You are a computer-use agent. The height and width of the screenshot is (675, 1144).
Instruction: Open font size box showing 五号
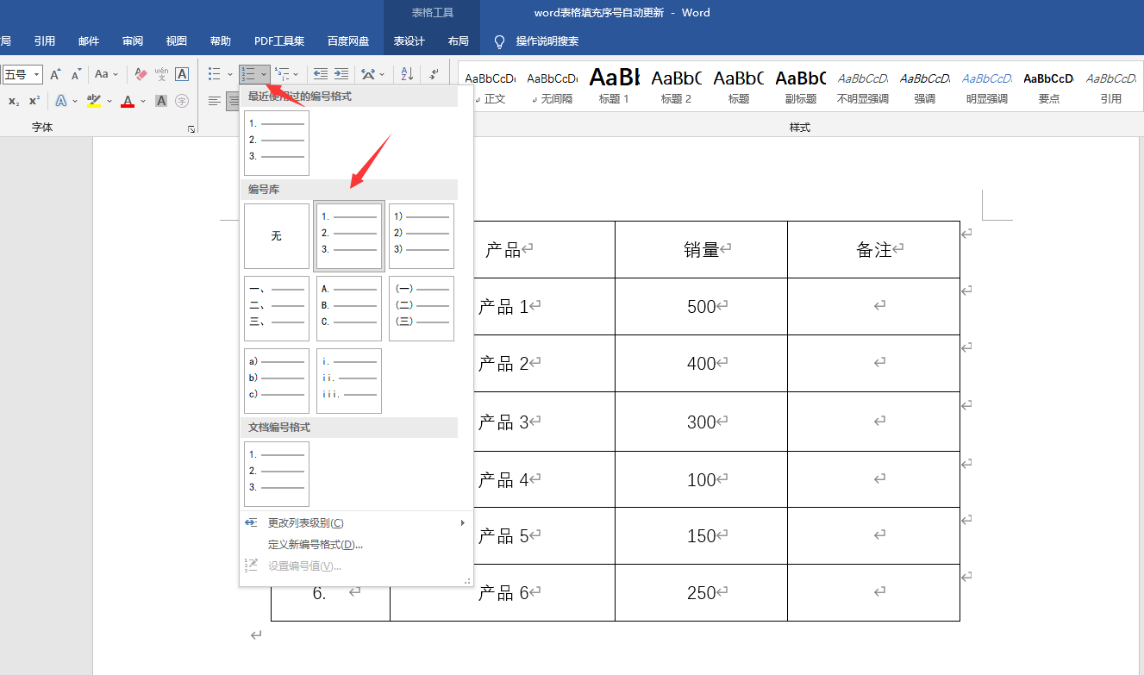point(22,74)
